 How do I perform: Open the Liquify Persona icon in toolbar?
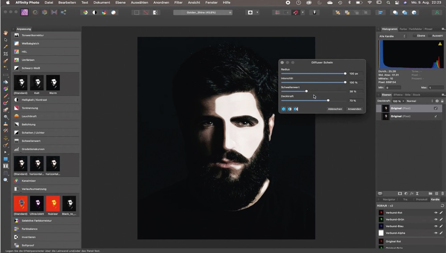pos(35,12)
